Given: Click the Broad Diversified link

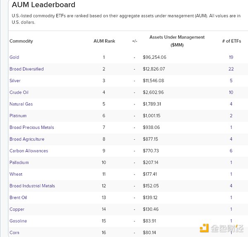Looking at the screenshot, I should tap(26, 69).
